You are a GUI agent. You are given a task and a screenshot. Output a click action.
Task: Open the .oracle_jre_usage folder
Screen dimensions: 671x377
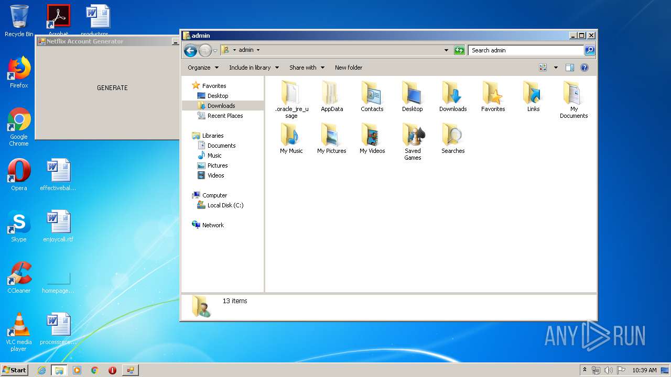[x=291, y=99]
